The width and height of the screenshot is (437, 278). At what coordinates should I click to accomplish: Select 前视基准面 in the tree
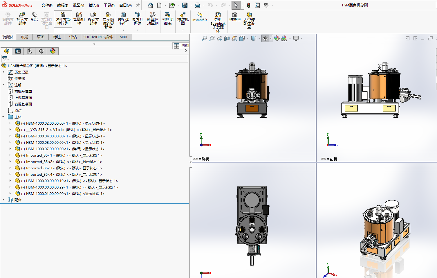[x=23, y=91]
